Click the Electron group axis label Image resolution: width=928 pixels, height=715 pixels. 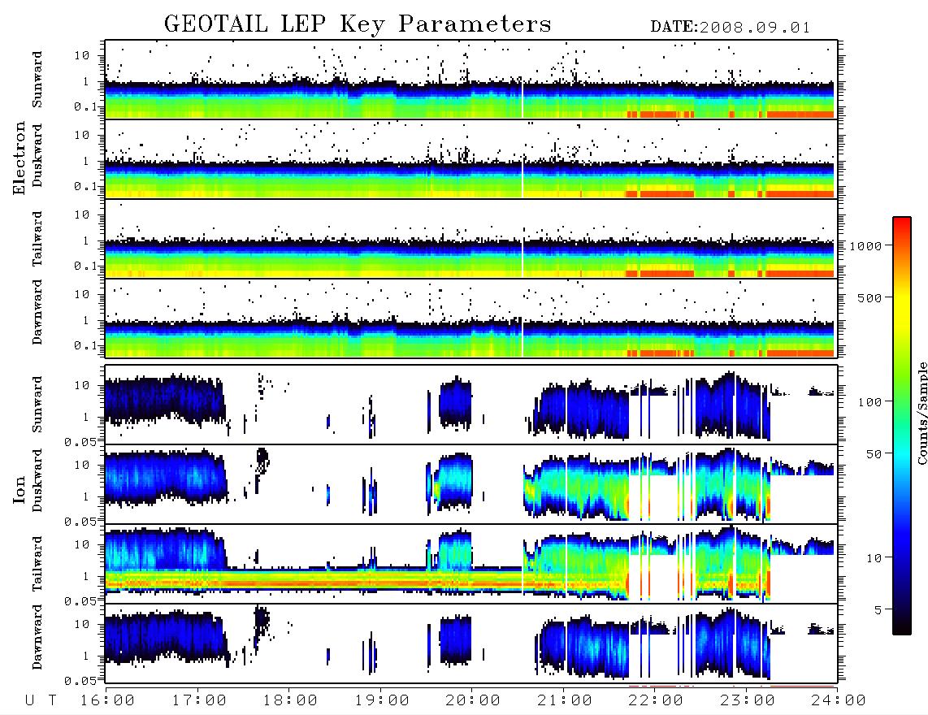tap(20, 158)
